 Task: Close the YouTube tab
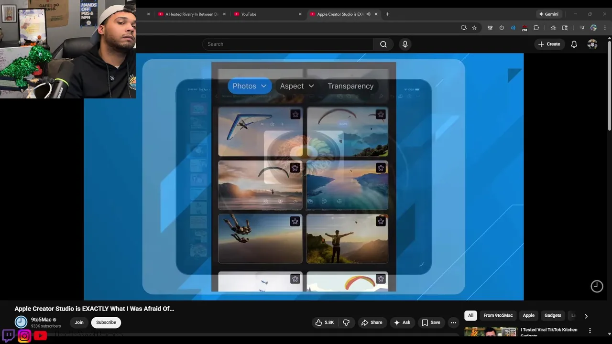point(300,14)
